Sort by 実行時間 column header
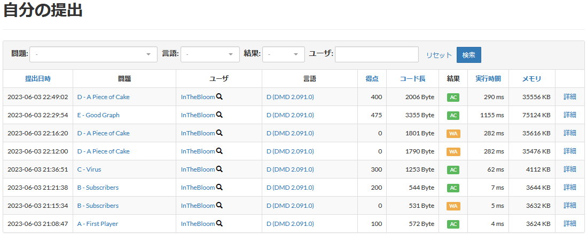The width and height of the screenshot is (587, 235). [x=488, y=78]
